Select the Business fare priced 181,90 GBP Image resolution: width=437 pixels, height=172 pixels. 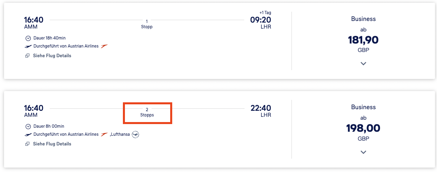(x=363, y=40)
